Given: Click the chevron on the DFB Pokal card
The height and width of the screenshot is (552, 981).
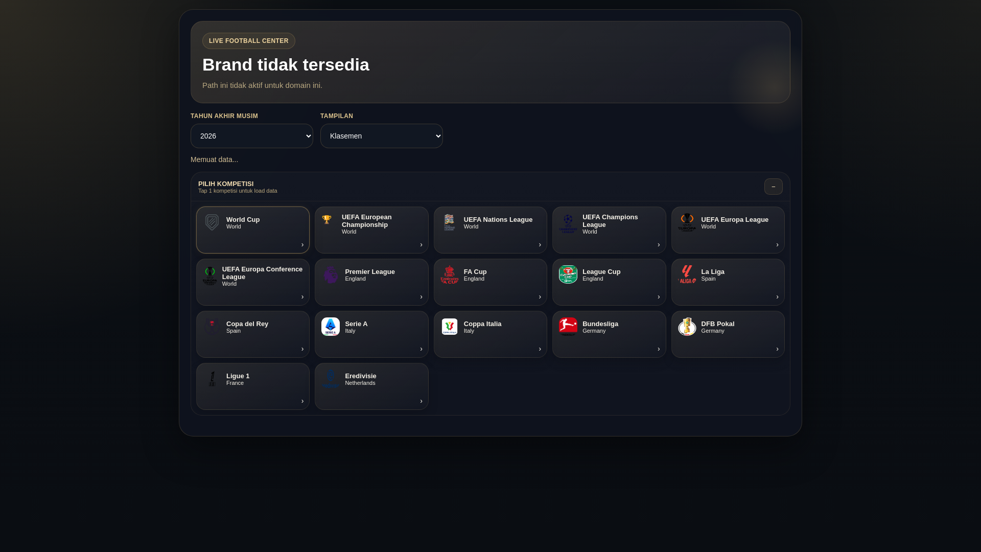Looking at the screenshot, I should pyautogui.click(x=778, y=349).
